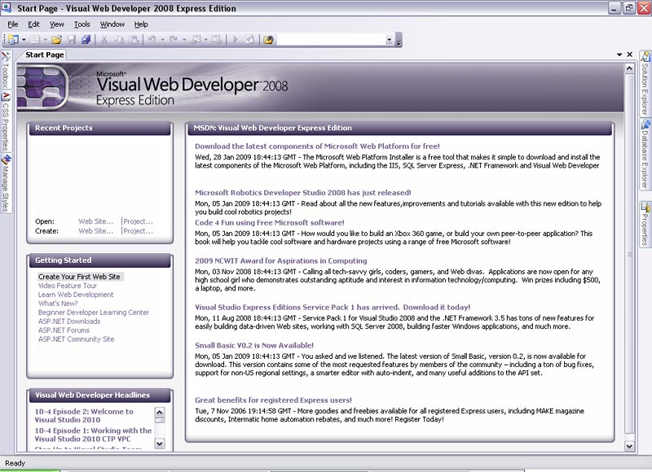
Task: Click the Find in Files icon
Action: click(268, 39)
